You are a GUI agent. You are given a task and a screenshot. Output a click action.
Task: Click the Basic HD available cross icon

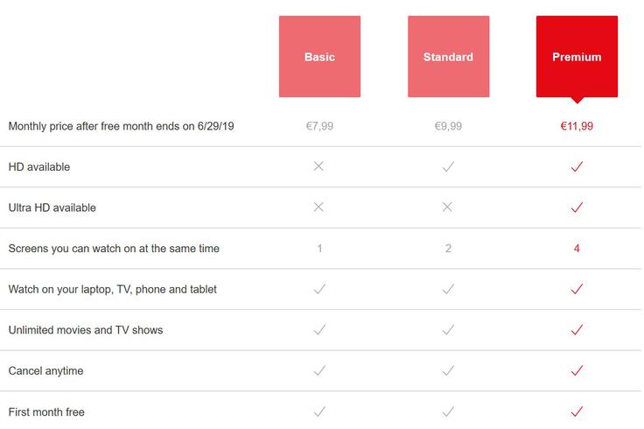318,166
